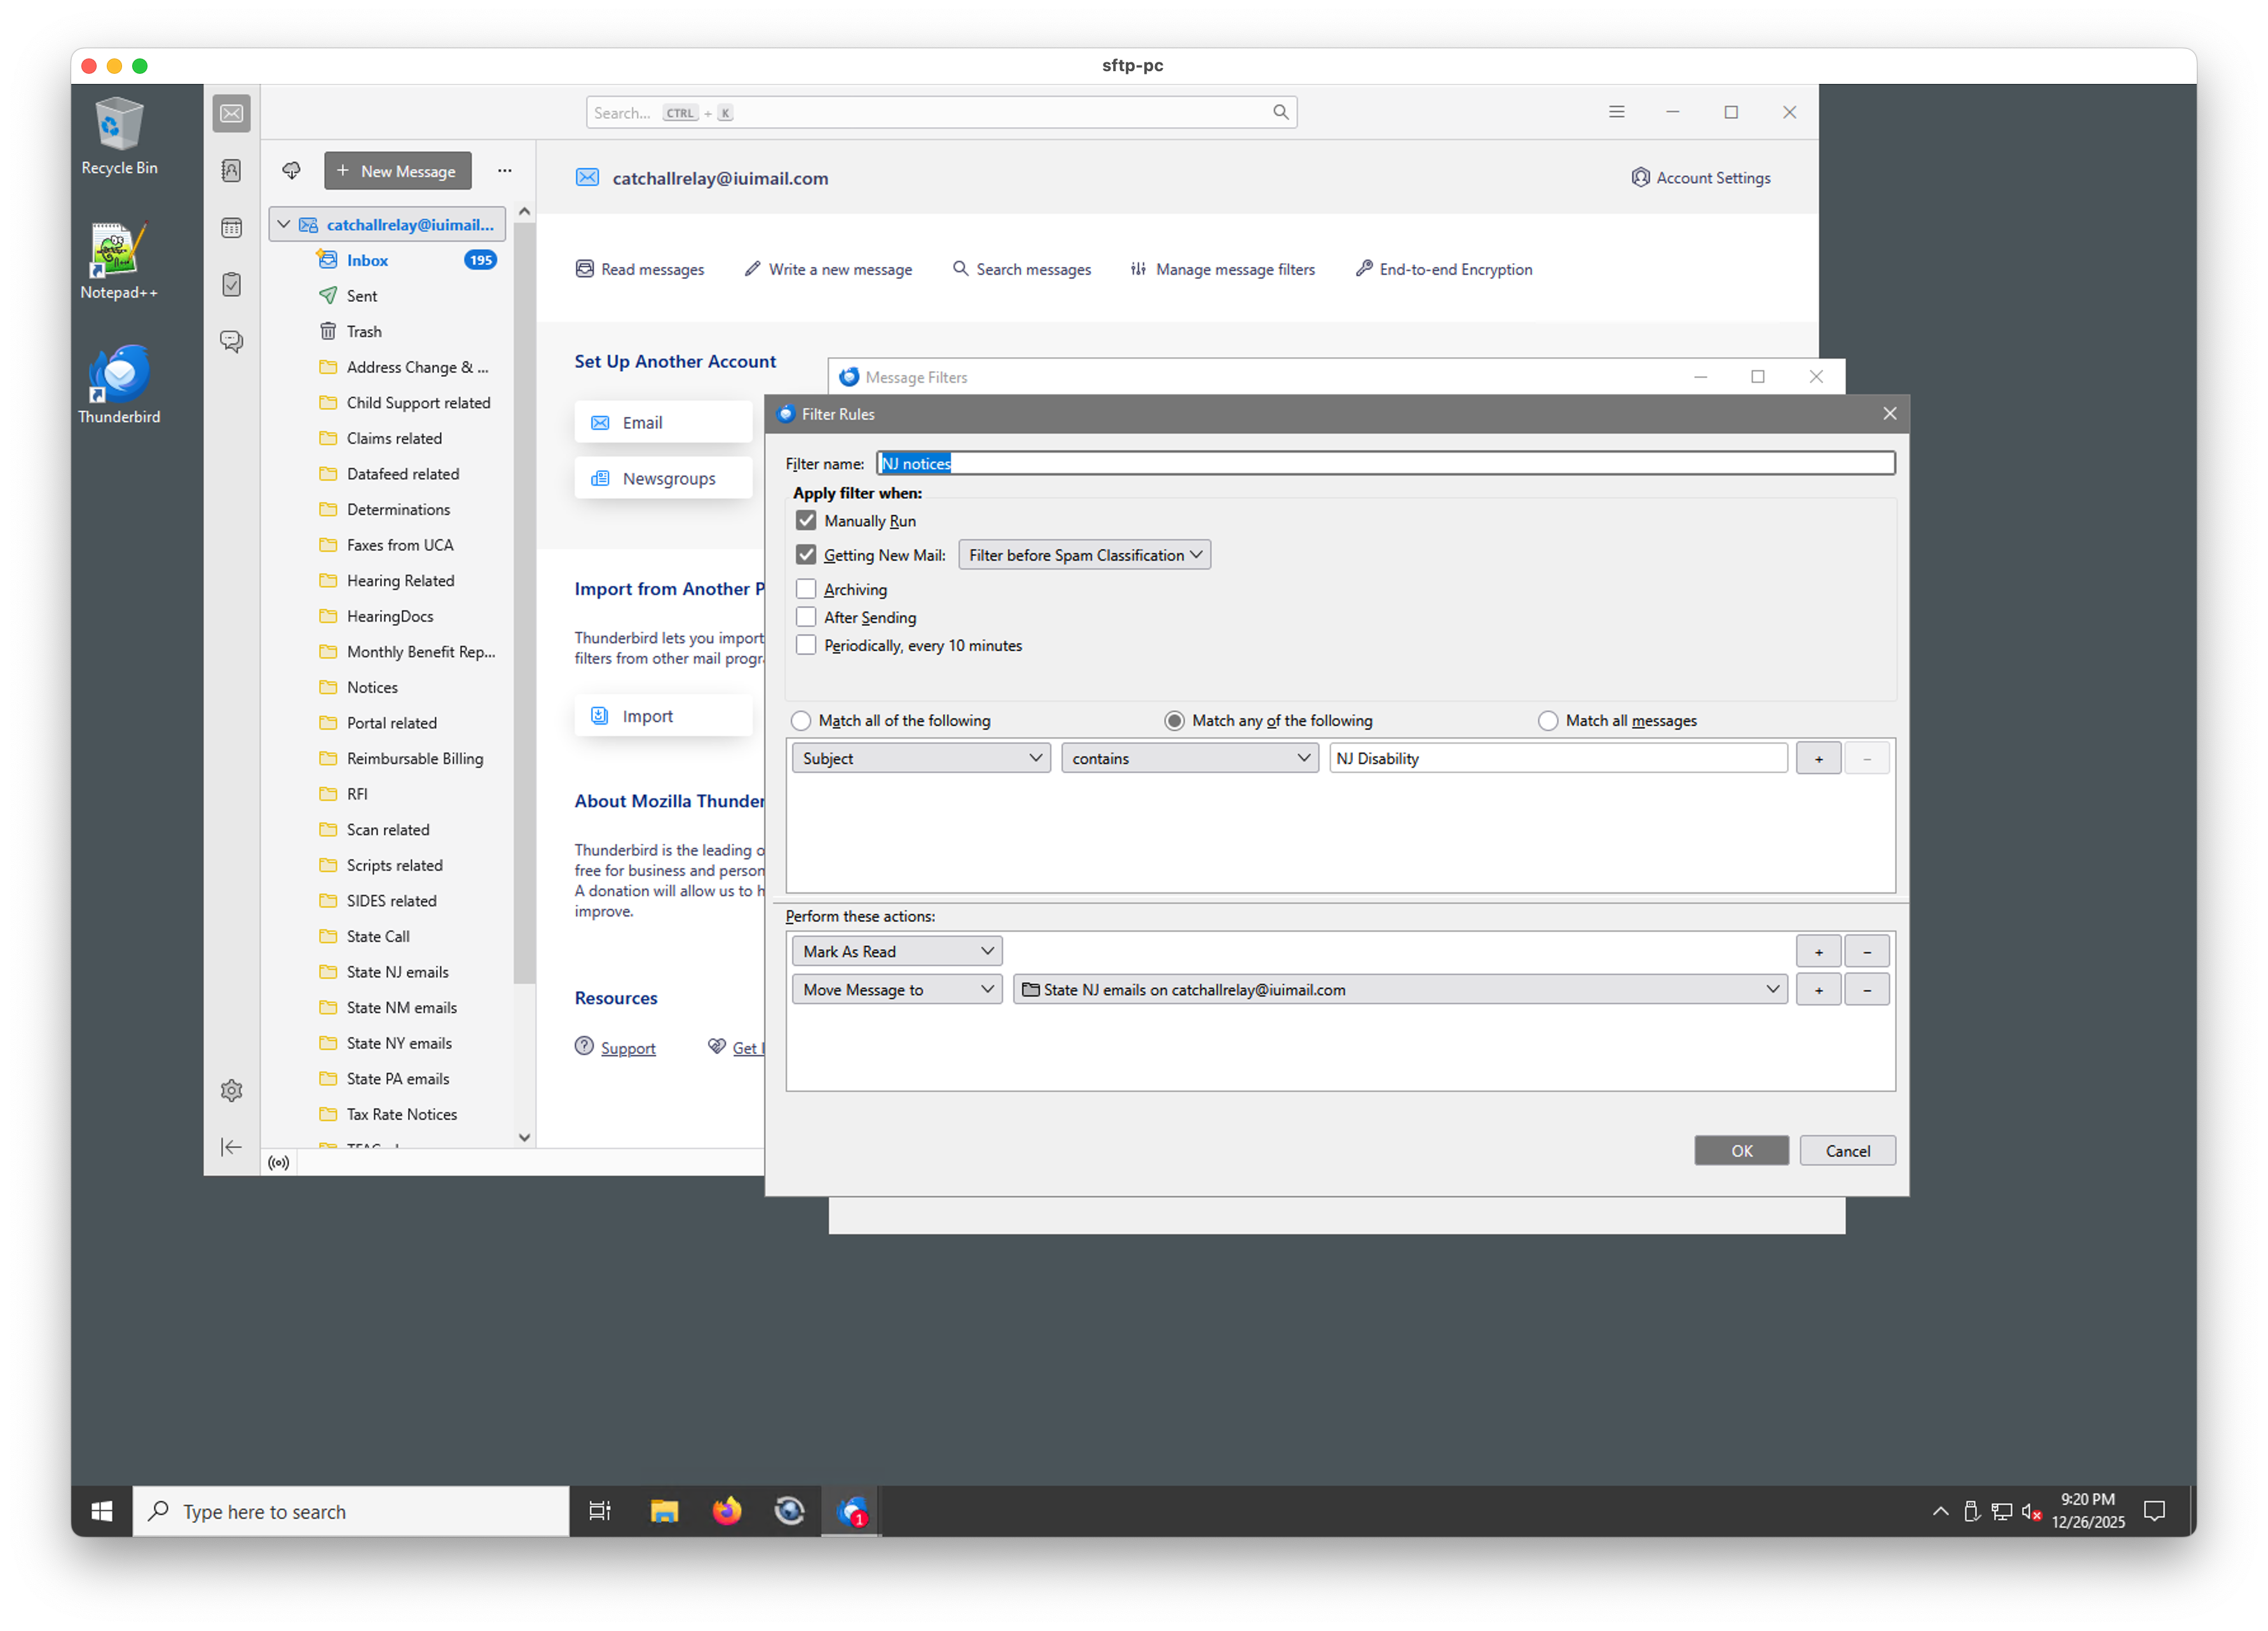
Task: Open the Tasks sidebar icon
Action: 231,285
